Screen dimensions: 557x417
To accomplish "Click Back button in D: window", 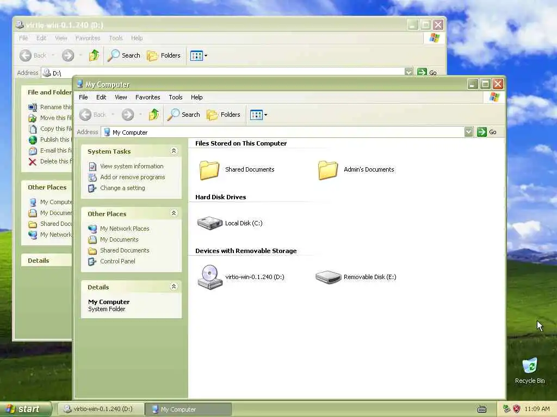I will coord(33,55).
